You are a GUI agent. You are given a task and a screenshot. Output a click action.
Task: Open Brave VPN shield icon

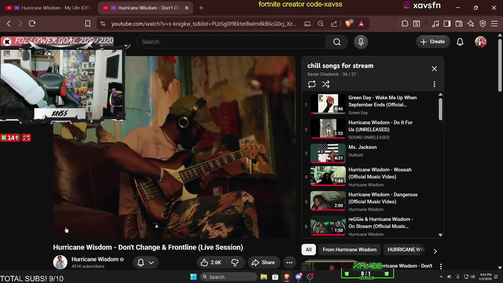tap(483, 24)
